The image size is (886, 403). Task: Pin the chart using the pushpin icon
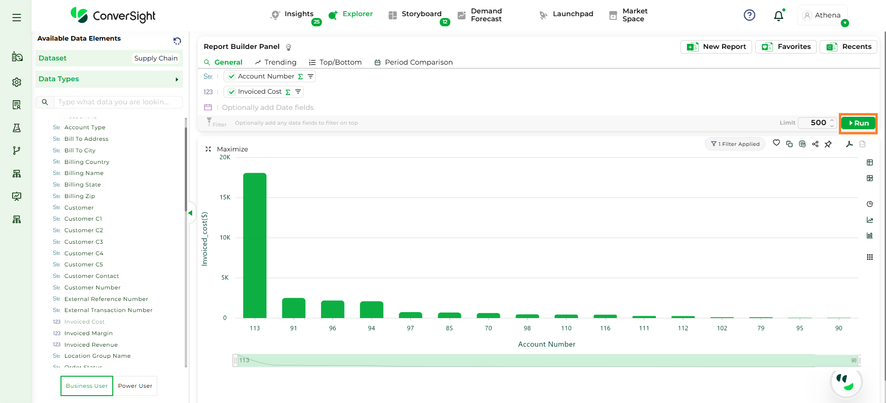pyautogui.click(x=828, y=144)
